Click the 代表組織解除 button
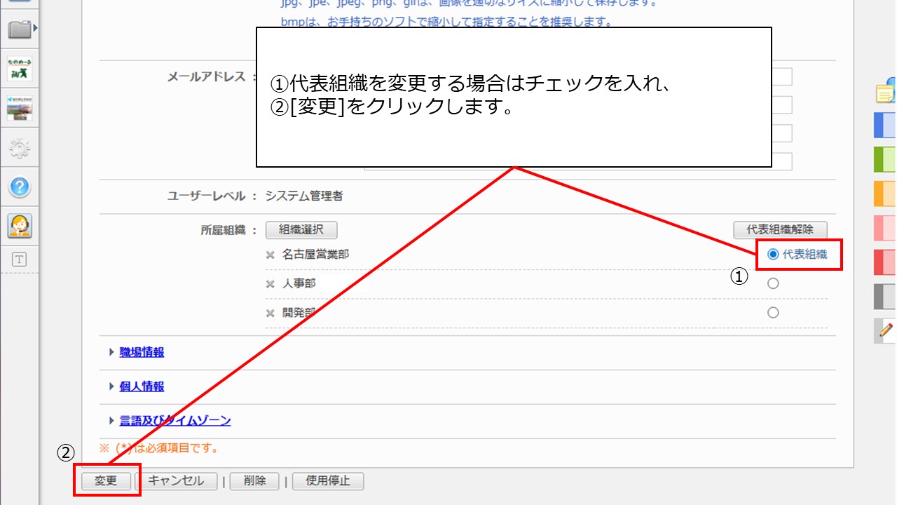 [780, 229]
